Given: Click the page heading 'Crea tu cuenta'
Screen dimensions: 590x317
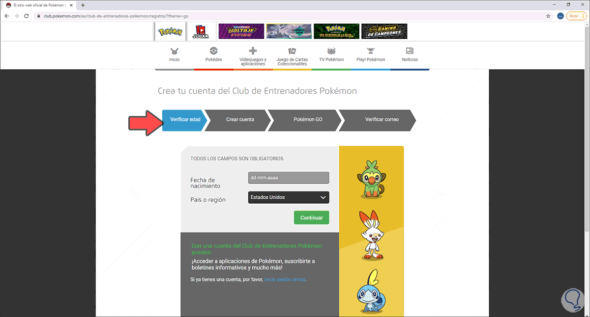Looking at the screenshot, I should tap(257, 91).
